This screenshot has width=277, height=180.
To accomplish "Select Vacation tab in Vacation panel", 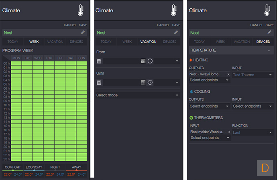I will click(148, 42).
